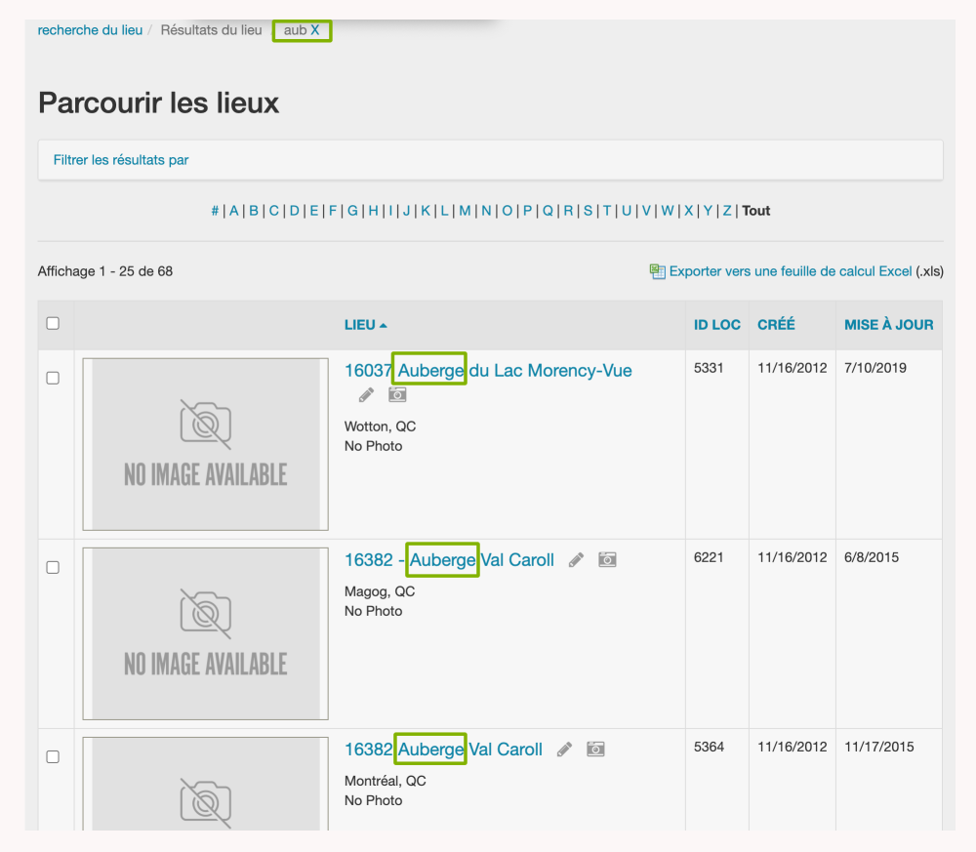Check the box for the Montréal location row
Viewport: 976px width, 852px height.
(53, 756)
